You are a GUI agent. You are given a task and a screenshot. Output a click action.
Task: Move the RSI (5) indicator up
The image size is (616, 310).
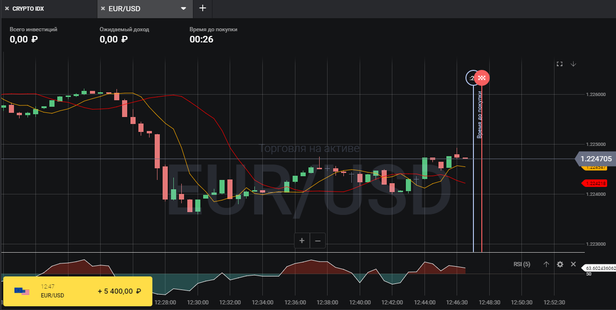(546, 264)
